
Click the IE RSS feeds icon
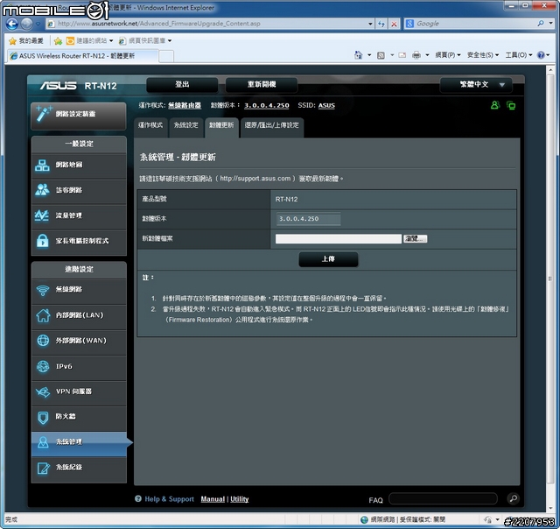pyautogui.click(x=381, y=55)
